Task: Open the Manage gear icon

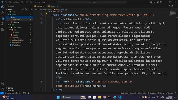Action: click(x=3, y=89)
